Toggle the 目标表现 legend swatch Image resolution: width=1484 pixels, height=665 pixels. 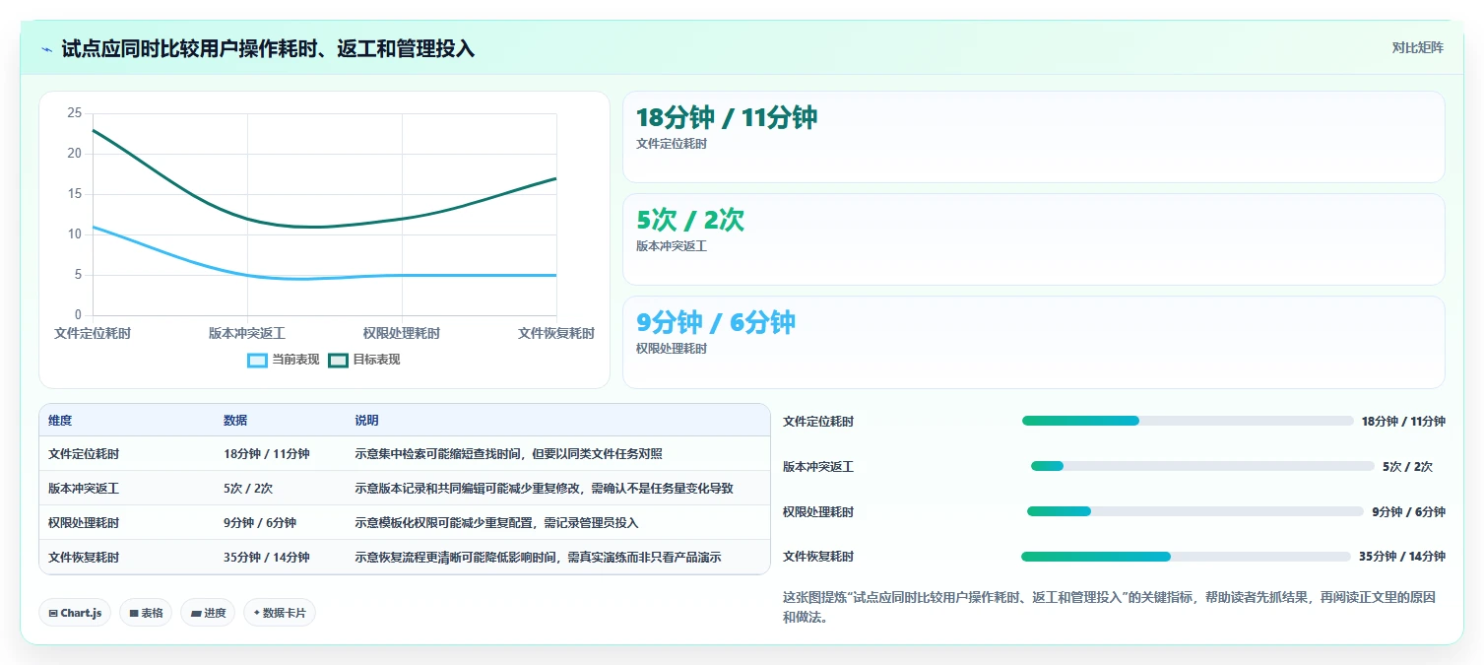(338, 361)
